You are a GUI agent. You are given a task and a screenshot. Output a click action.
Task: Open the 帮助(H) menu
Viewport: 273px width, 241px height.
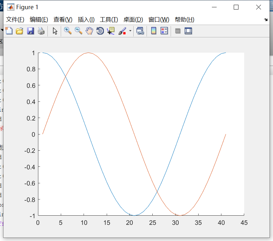coord(184,20)
